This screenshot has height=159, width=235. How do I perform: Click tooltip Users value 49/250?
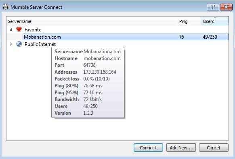(90, 106)
